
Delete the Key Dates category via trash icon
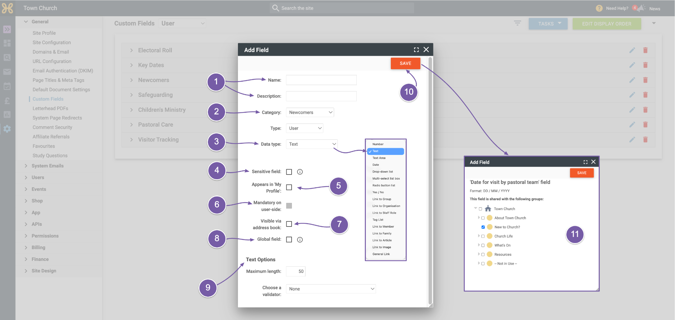[645, 65]
